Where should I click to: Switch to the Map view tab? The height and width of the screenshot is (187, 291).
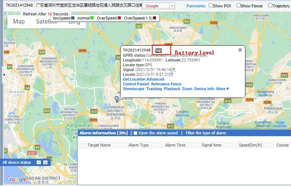(x=19, y=22)
